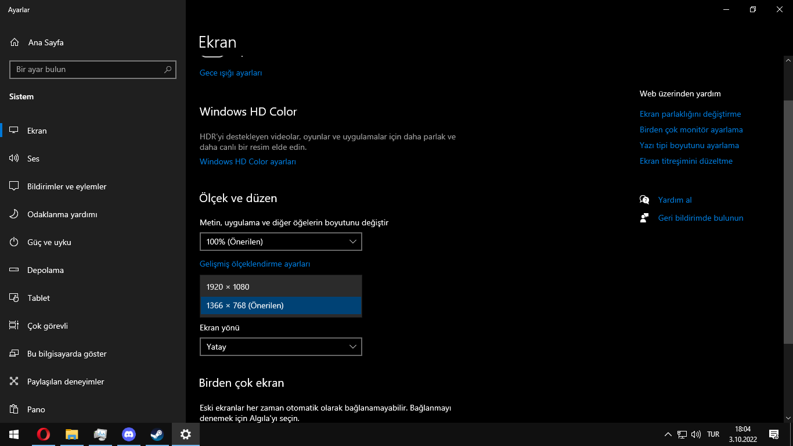Open the notification center icon
Image resolution: width=793 pixels, height=446 pixels.
click(773, 434)
